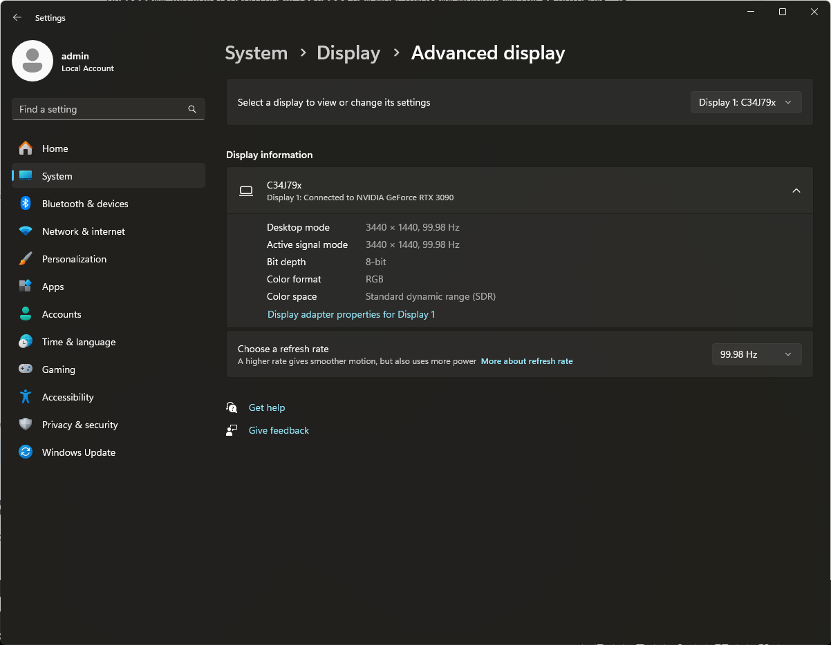The image size is (831, 645).
Task: Go to Accounts settings page
Action: (62, 314)
